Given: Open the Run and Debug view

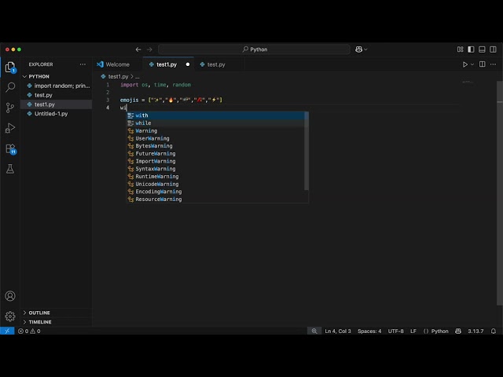Looking at the screenshot, I should click(10, 128).
